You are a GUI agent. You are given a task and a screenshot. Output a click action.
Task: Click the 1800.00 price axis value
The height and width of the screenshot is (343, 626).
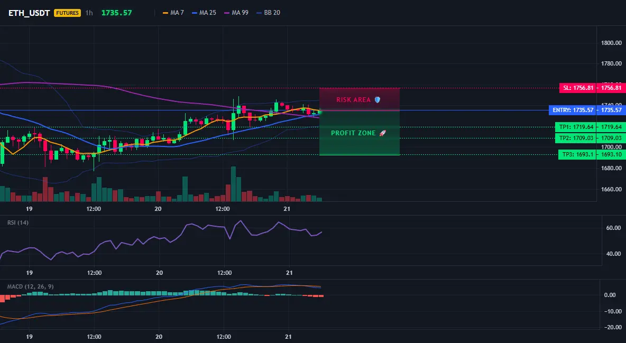pyautogui.click(x=611, y=43)
